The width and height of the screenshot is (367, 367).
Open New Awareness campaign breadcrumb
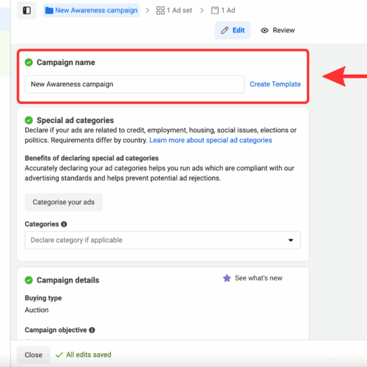point(96,10)
